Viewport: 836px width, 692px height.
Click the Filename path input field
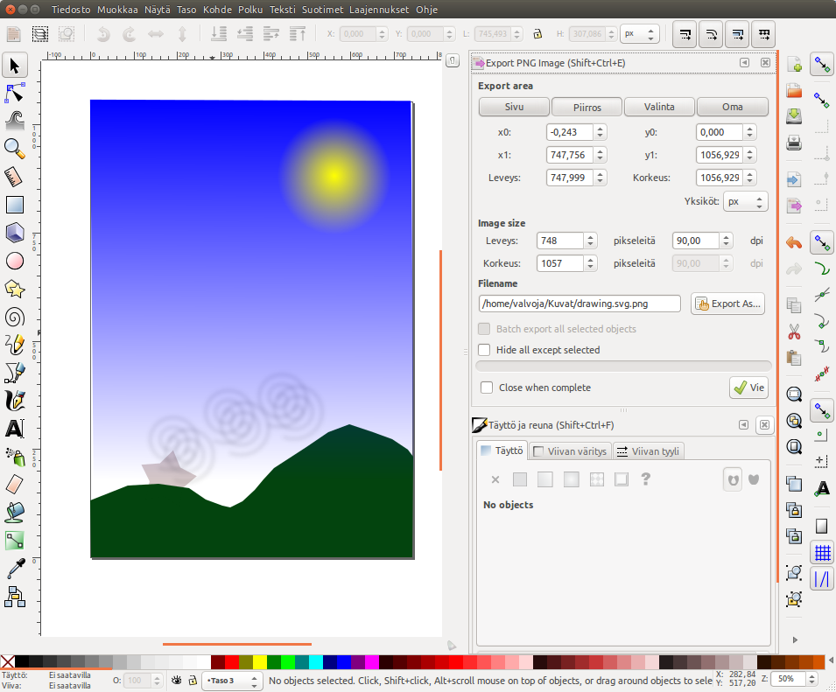[580, 304]
